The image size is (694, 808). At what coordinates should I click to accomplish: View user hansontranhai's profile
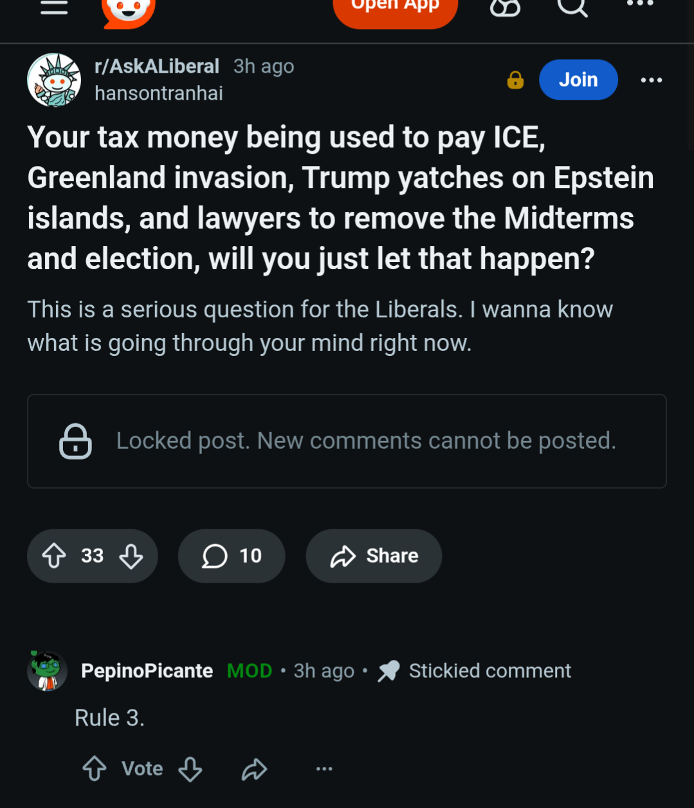[159, 93]
